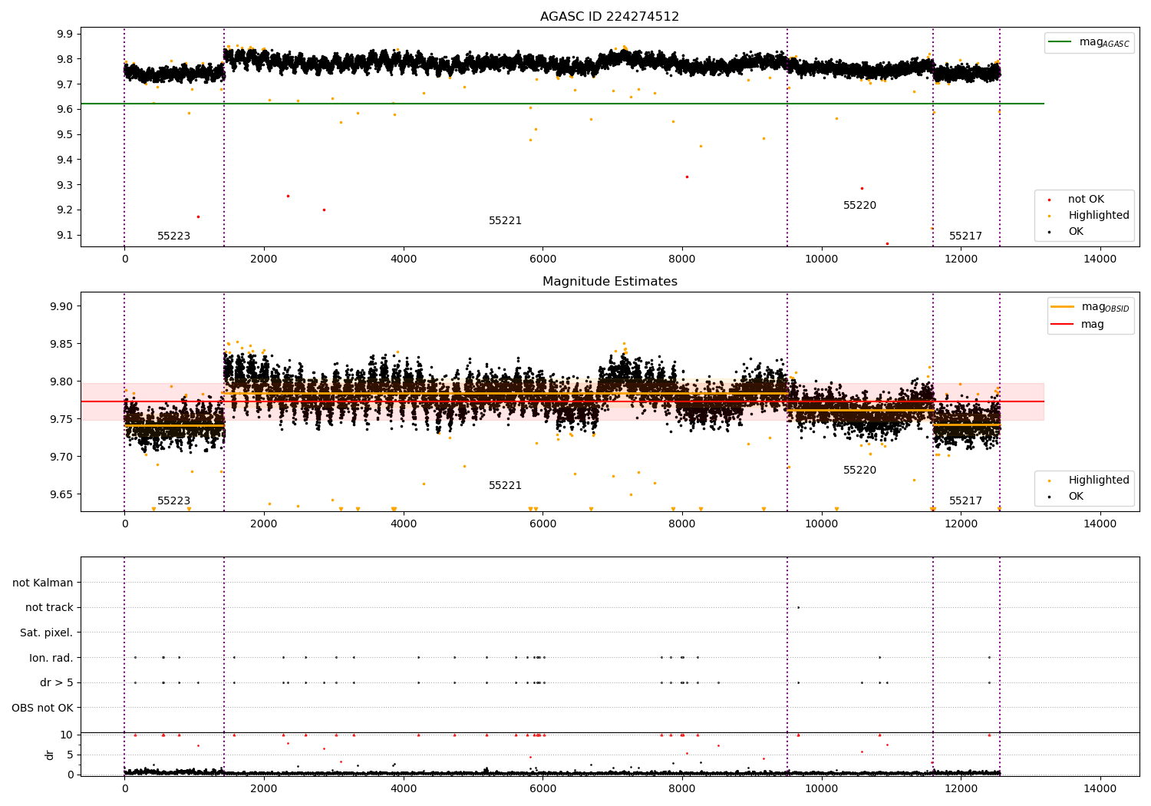Select the mag OBSID legend entry

(1105, 307)
